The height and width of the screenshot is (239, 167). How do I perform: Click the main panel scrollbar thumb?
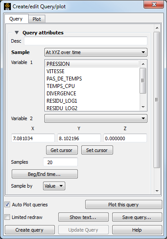[x=157, y=100]
